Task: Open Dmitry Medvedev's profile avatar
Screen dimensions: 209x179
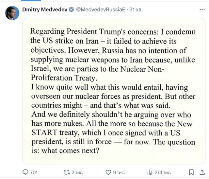Action: pyautogui.click(x=12, y=13)
